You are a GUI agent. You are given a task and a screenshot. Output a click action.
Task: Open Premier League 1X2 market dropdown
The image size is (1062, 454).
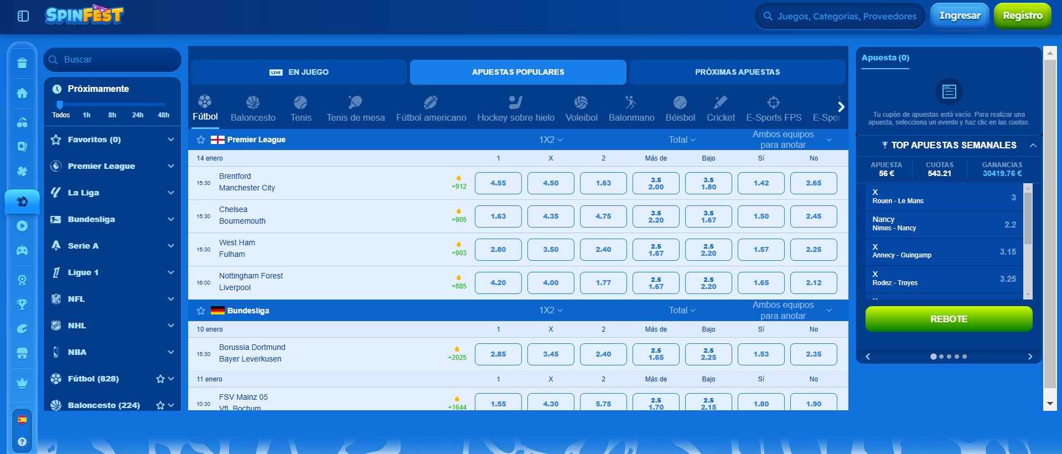(x=551, y=140)
